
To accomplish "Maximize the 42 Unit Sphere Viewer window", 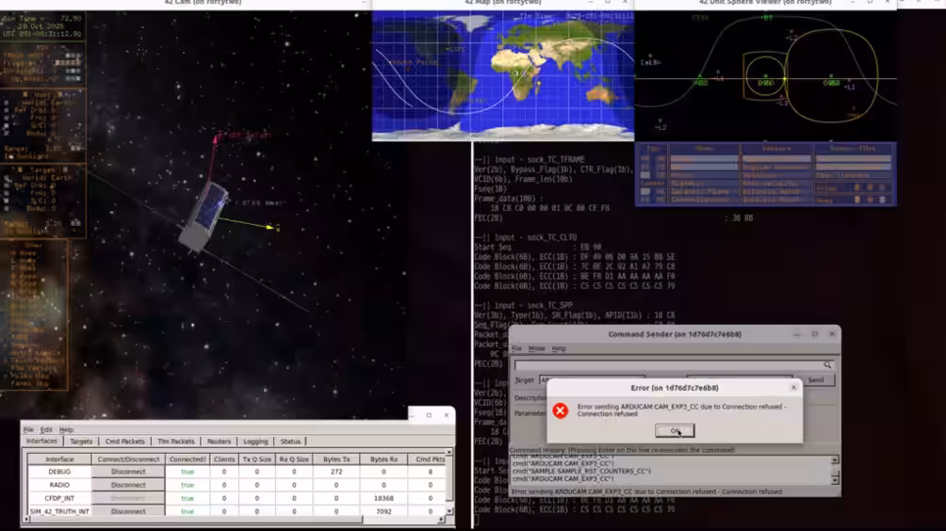I will [x=870, y=3].
